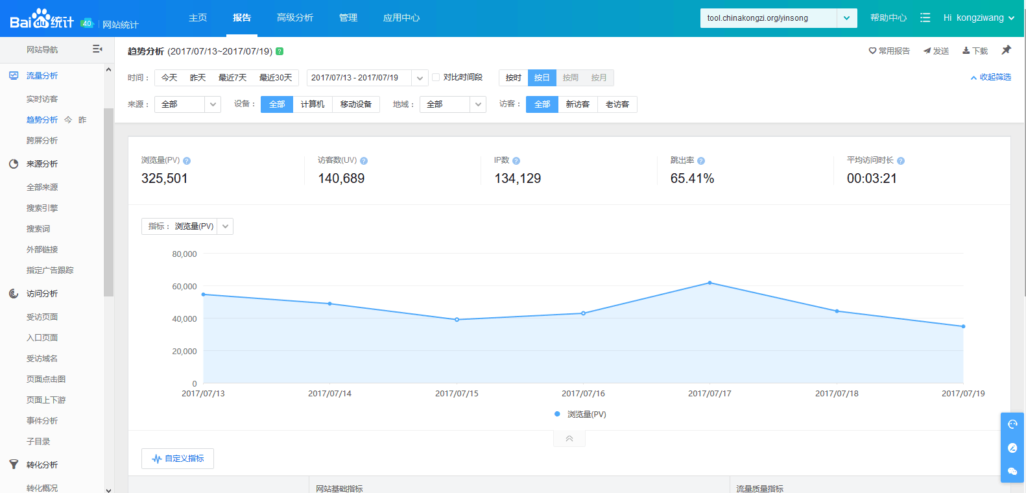
Task: Open customer service headset floating icon
Action: [1012, 424]
